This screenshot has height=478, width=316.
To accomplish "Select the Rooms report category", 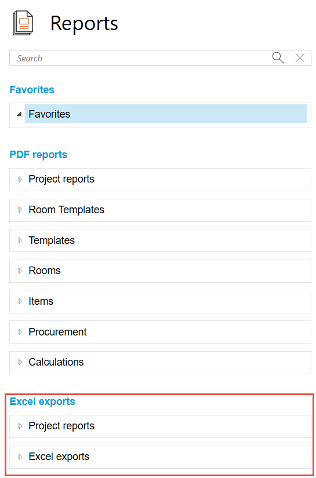I will coord(160,271).
